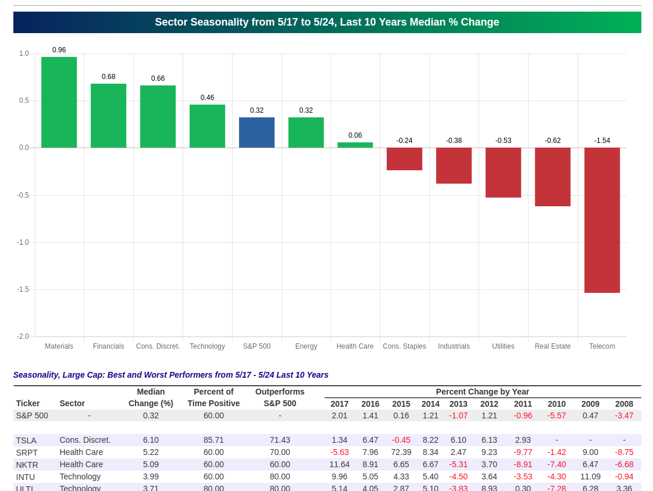Select SRPT's 72.39 value for 2015

(401, 452)
